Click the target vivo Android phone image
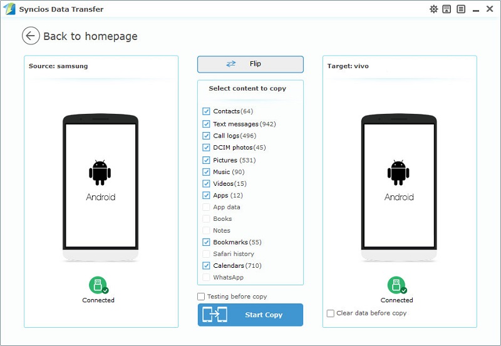Image resolution: width=501 pixels, height=346 pixels. coord(399,188)
